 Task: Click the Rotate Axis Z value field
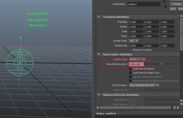167,46
